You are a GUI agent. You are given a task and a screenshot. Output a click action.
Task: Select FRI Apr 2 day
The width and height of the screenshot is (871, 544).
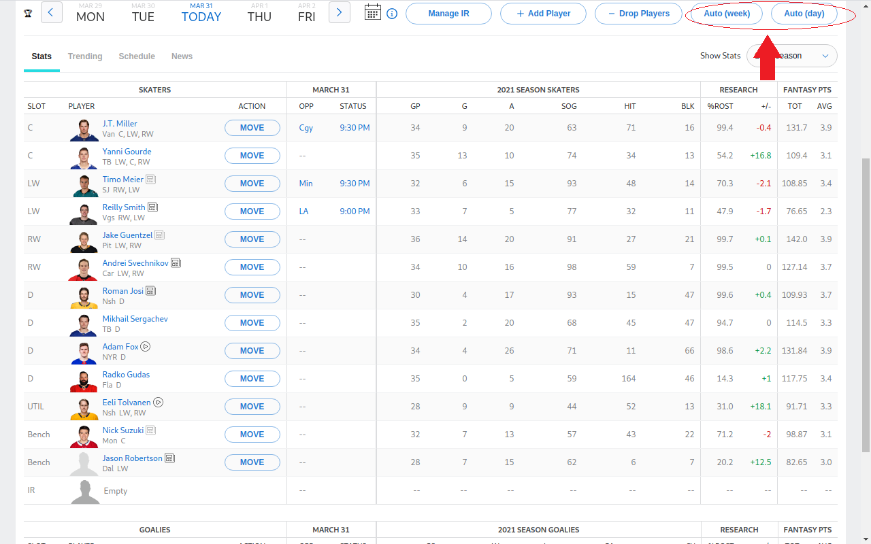coord(307,13)
